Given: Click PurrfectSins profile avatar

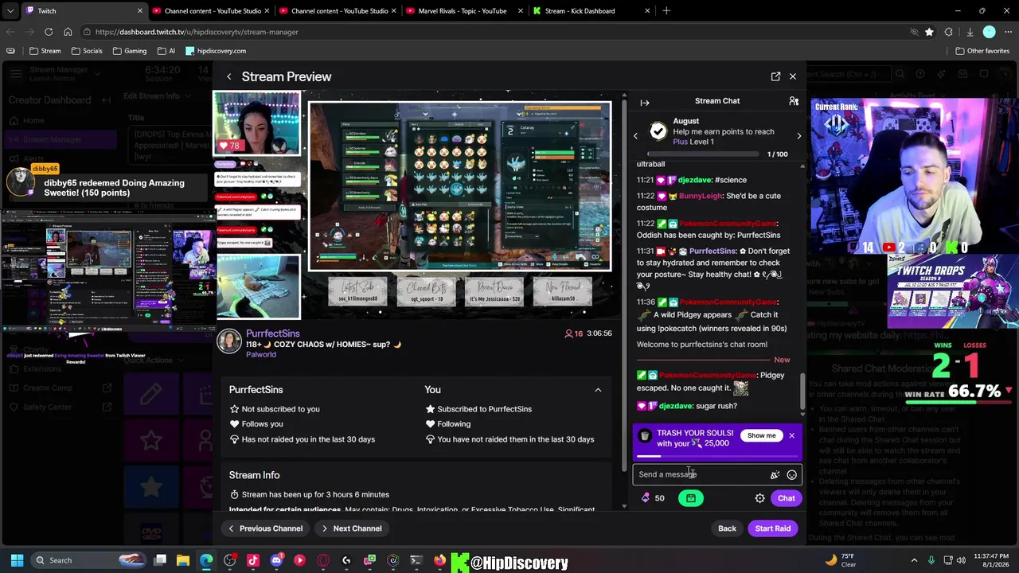Looking at the screenshot, I should tap(229, 341).
